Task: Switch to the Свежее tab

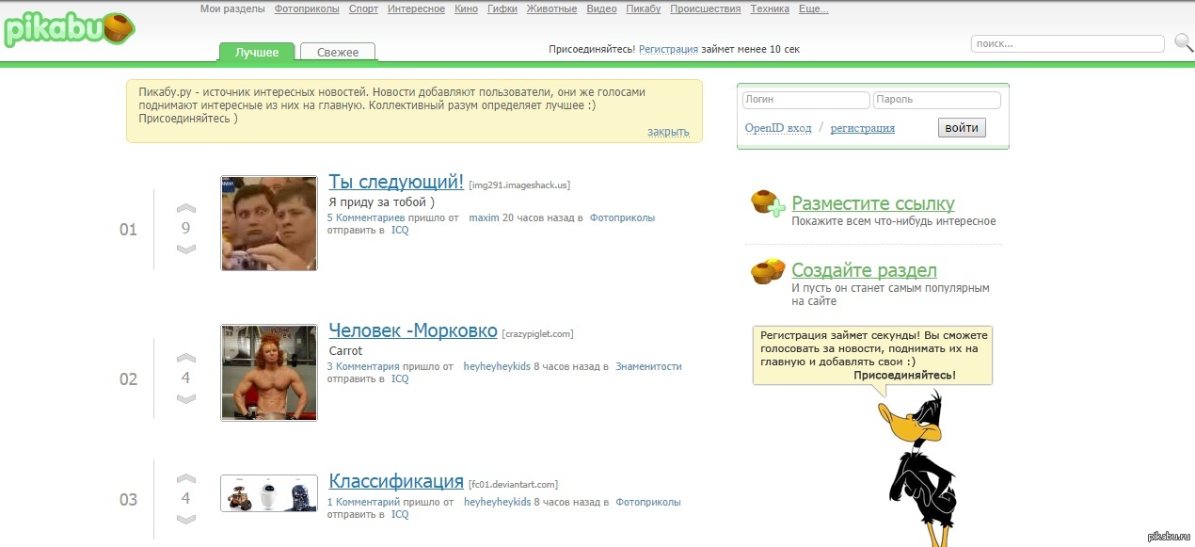Action: (x=338, y=53)
